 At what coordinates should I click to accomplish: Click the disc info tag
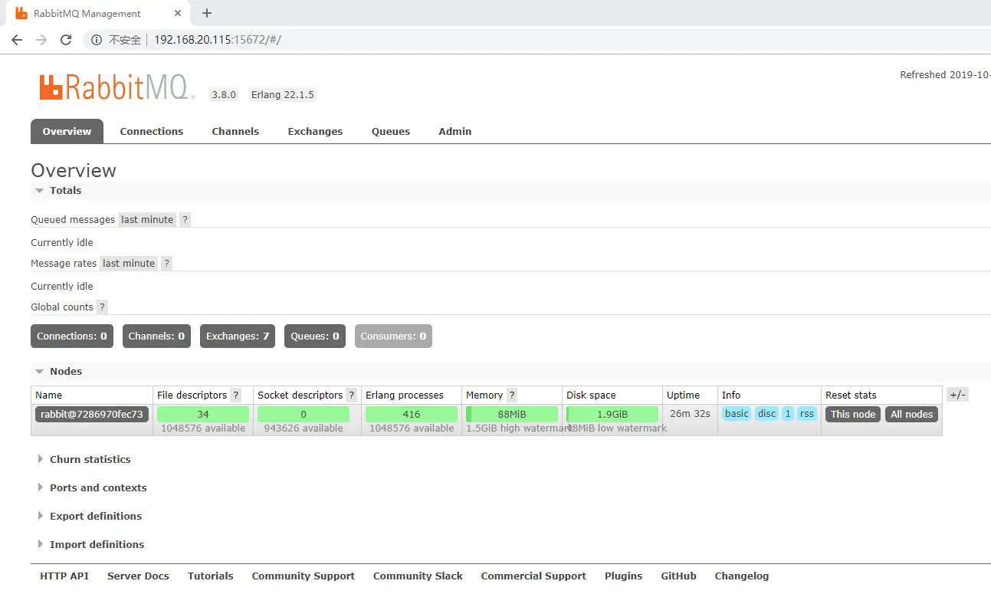tap(767, 414)
